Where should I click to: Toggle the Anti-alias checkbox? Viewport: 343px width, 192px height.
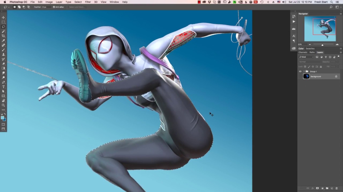[54, 7]
